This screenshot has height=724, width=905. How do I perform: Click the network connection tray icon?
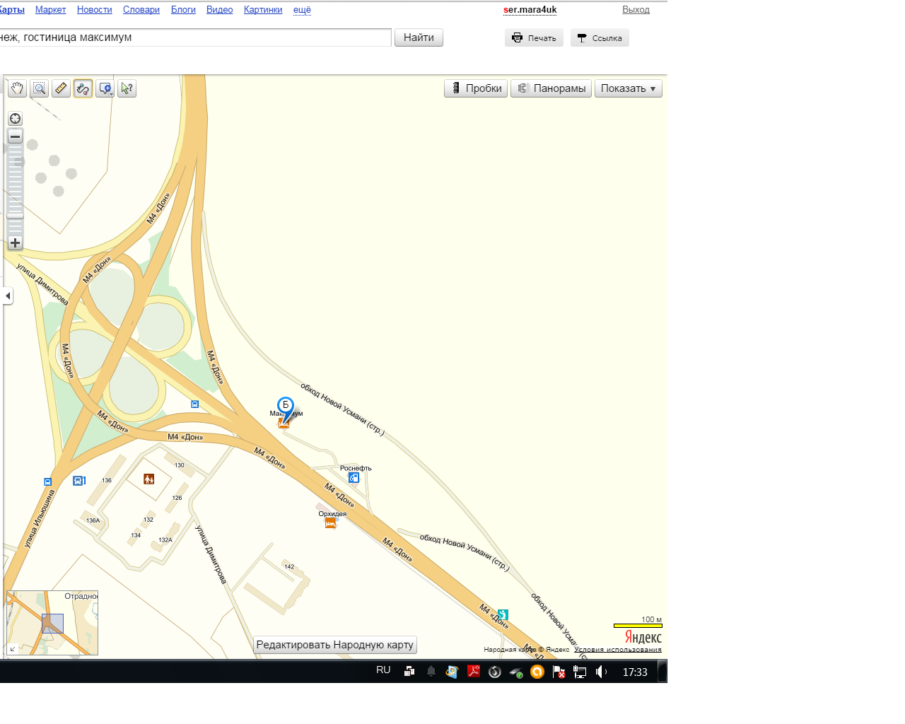[580, 672]
